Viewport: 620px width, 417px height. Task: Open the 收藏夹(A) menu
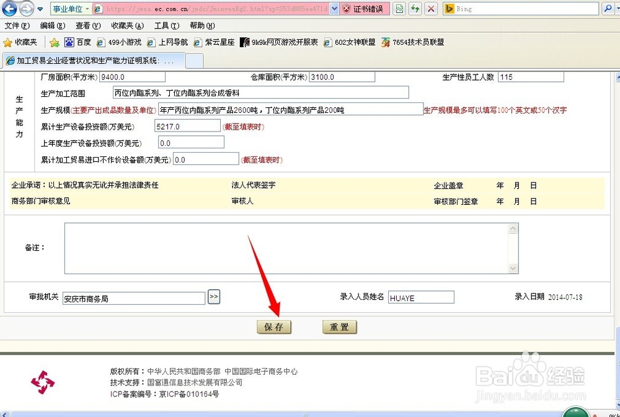pos(127,25)
